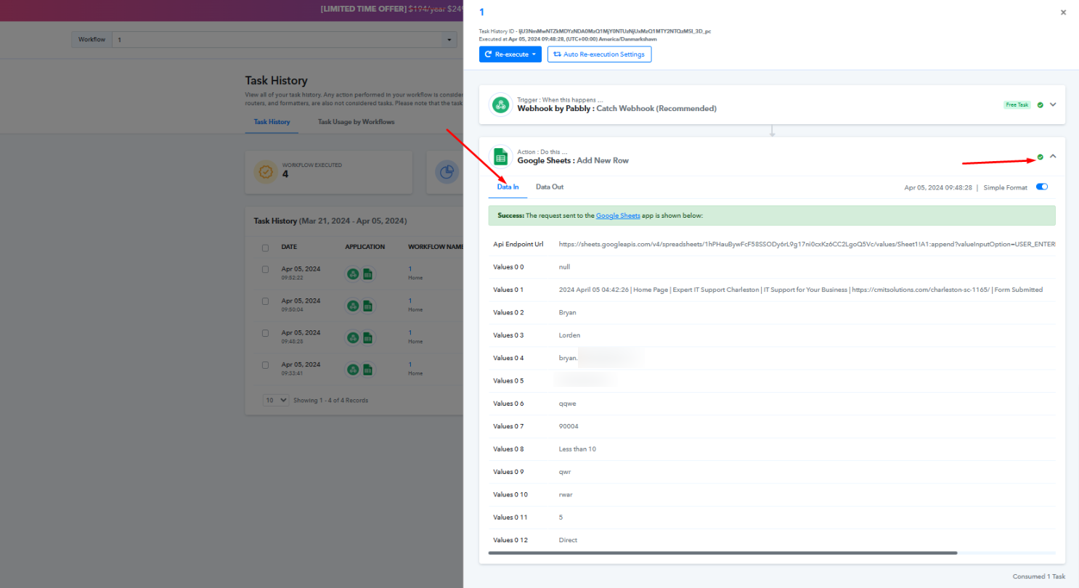Open the Re-execute dropdown button
This screenshot has height=588, width=1079.
pos(510,54)
